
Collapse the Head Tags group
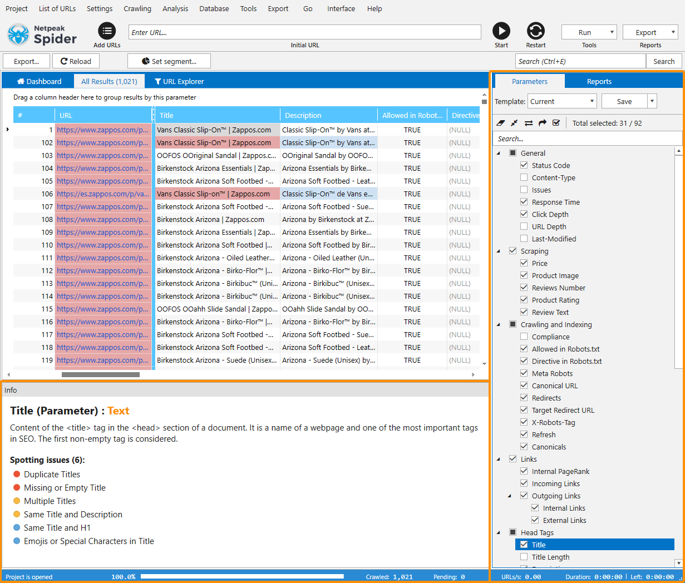pos(499,532)
